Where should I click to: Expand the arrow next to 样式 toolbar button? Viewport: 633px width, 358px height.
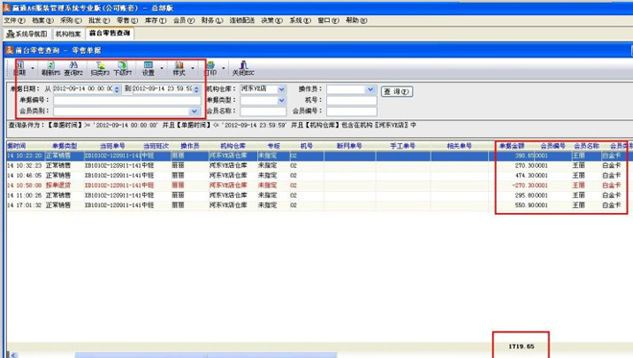pyautogui.click(x=192, y=68)
